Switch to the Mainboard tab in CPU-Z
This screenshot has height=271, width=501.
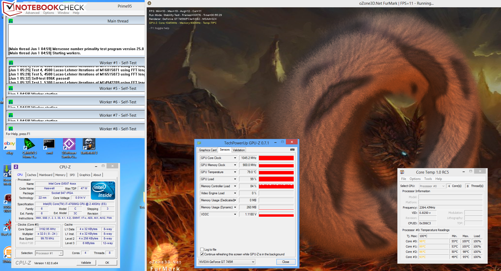coord(46,175)
